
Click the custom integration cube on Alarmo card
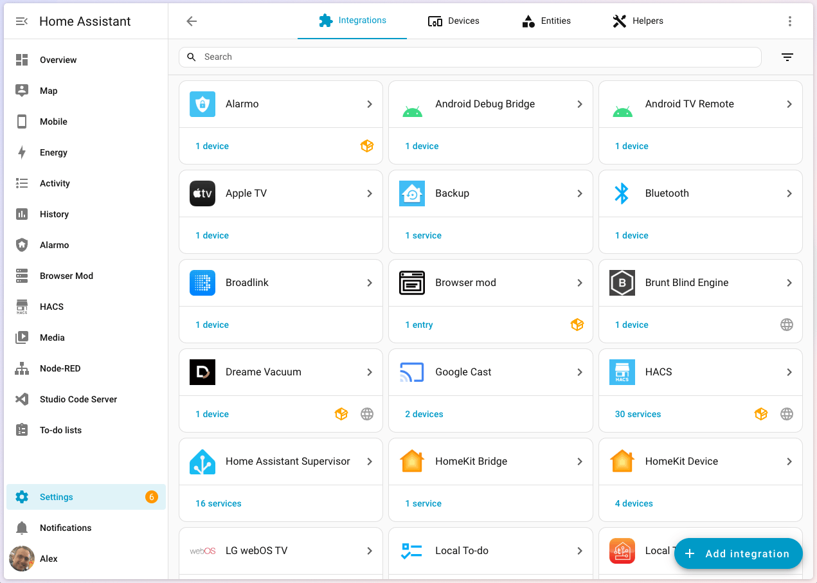[367, 146]
